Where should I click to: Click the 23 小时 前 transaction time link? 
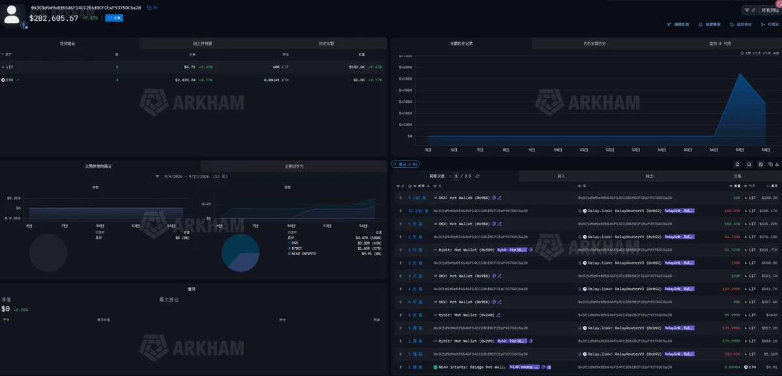click(418, 211)
